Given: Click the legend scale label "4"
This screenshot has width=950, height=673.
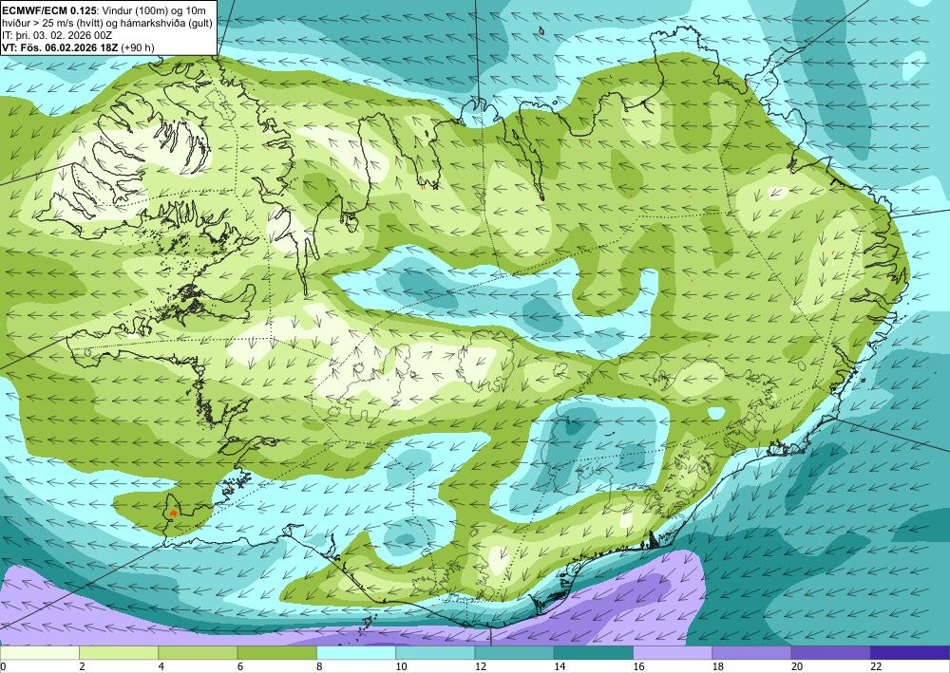Looking at the screenshot, I should pos(161,666).
